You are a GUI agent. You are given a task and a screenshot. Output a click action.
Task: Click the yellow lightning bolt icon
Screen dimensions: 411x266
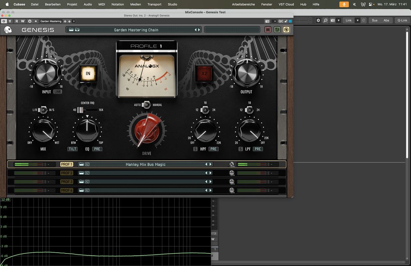coord(286,30)
